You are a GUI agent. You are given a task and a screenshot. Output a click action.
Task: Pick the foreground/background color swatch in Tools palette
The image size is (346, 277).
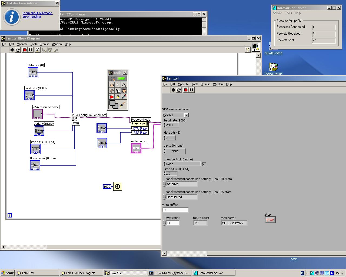click(x=114, y=104)
